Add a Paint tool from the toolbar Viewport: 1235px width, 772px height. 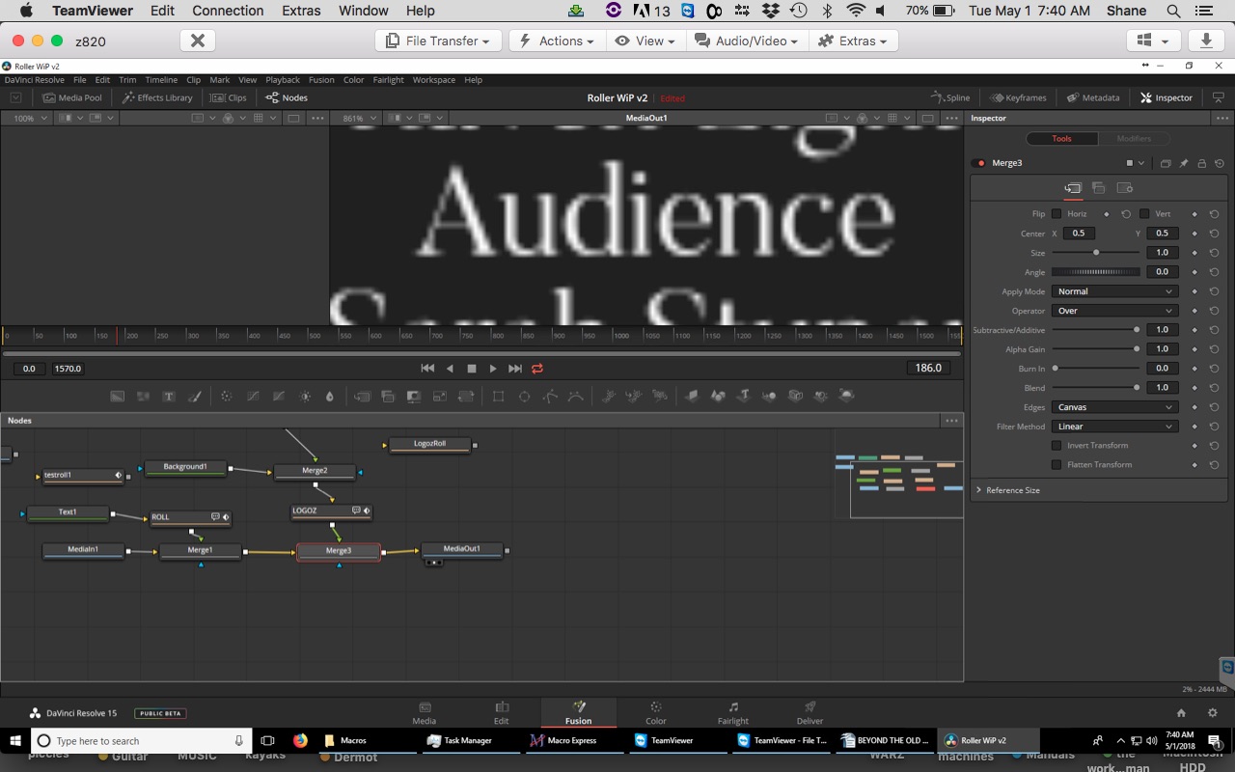coord(194,396)
